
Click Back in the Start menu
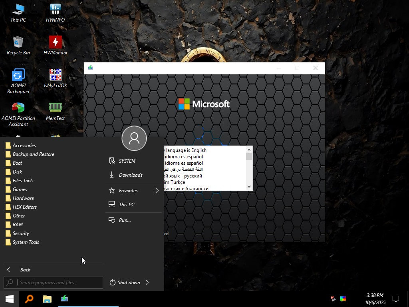pyautogui.click(x=25, y=269)
